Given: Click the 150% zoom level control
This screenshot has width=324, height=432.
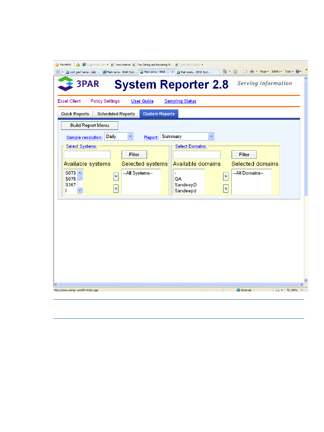Looking at the screenshot, I should pyautogui.click(x=294, y=290).
